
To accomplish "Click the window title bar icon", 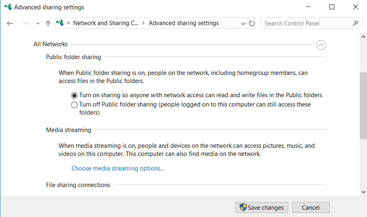I will [8, 7].
